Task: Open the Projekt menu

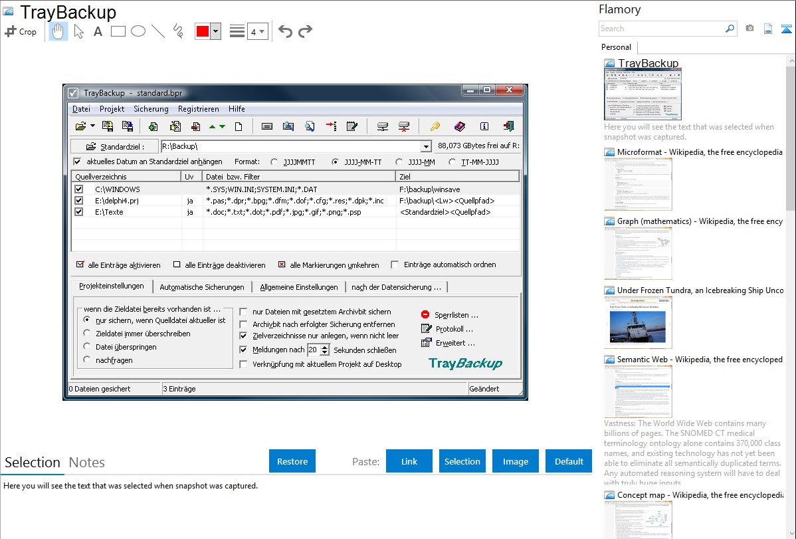Action: coord(112,109)
